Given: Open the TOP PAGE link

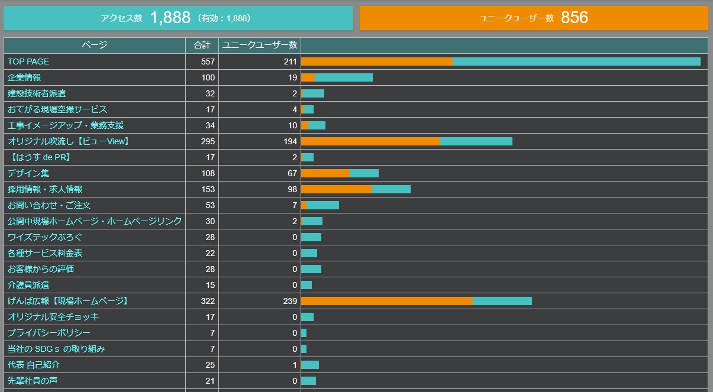Looking at the screenshot, I should pyautogui.click(x=28, y=61).
